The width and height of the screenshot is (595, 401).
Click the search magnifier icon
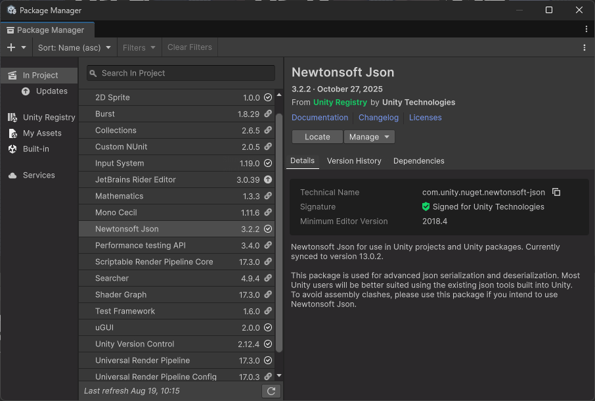[93, 73]
